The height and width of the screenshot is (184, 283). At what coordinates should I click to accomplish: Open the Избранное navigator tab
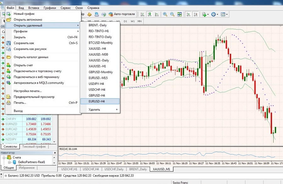pyautogui.click(x=27, y=168)
